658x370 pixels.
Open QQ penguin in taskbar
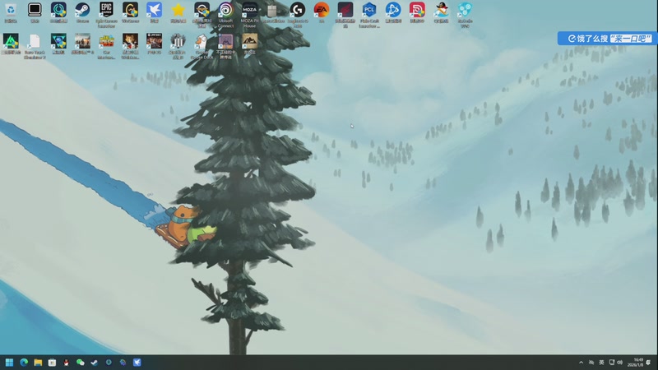point(66,363)
